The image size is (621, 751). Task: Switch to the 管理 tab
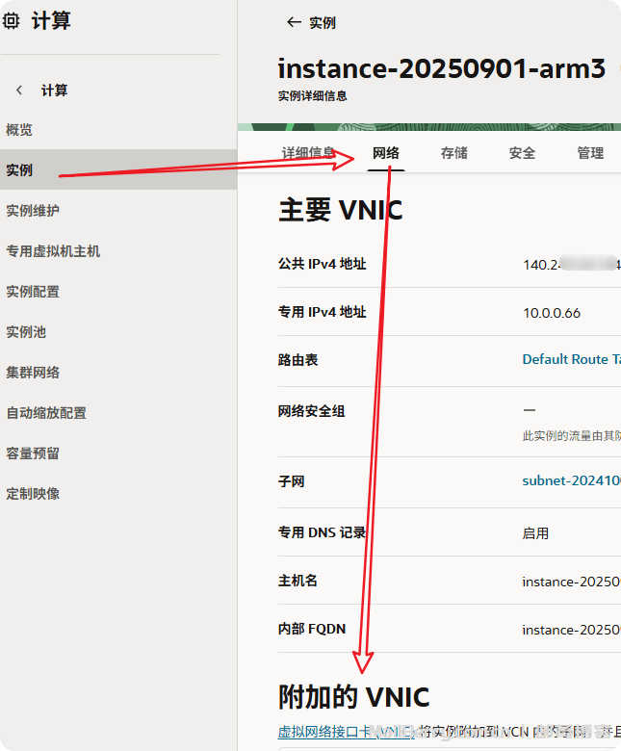(x=590, y=153)
